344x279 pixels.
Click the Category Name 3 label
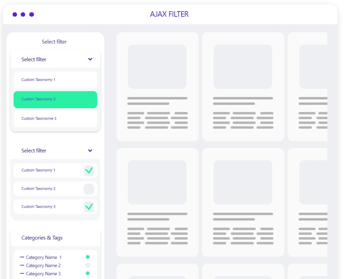pyautogui.click(x=43, y=274)
